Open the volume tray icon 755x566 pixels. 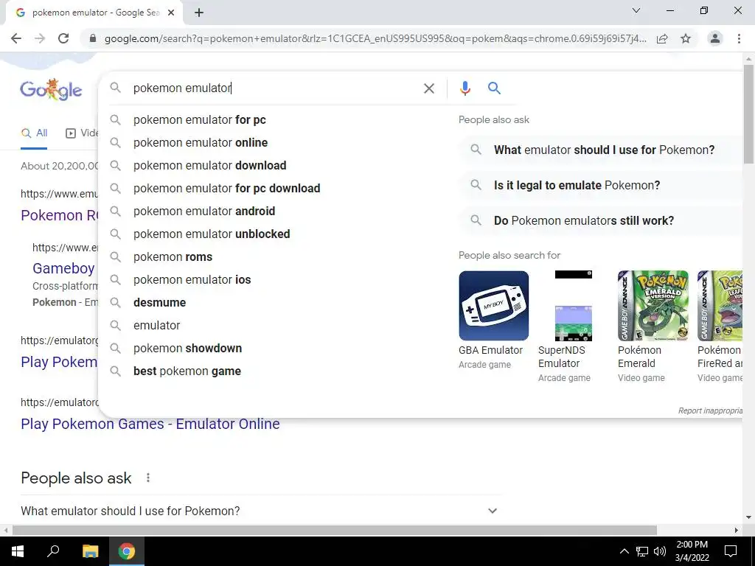coord(660,551)
